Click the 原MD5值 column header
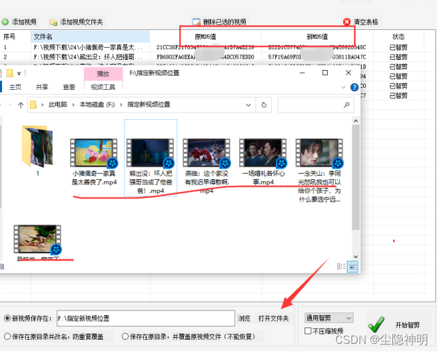 (x=206, y=37)
